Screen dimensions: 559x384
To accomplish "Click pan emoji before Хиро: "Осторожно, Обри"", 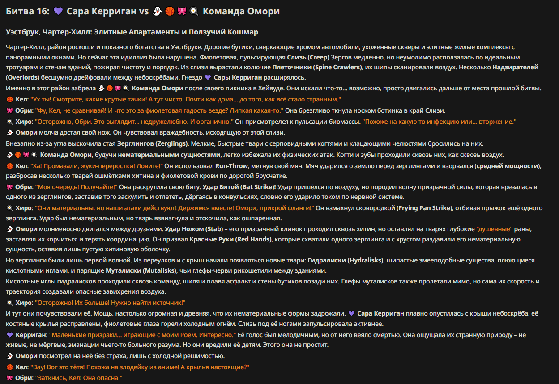I will 10,122.
